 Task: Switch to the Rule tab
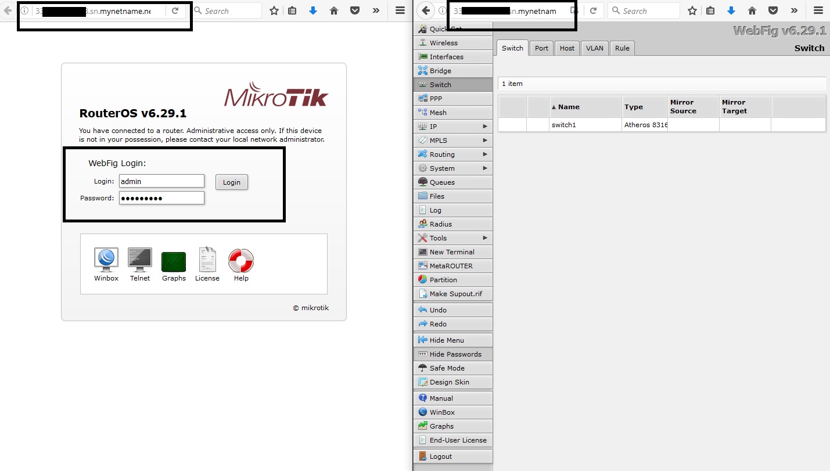(622, 48)
